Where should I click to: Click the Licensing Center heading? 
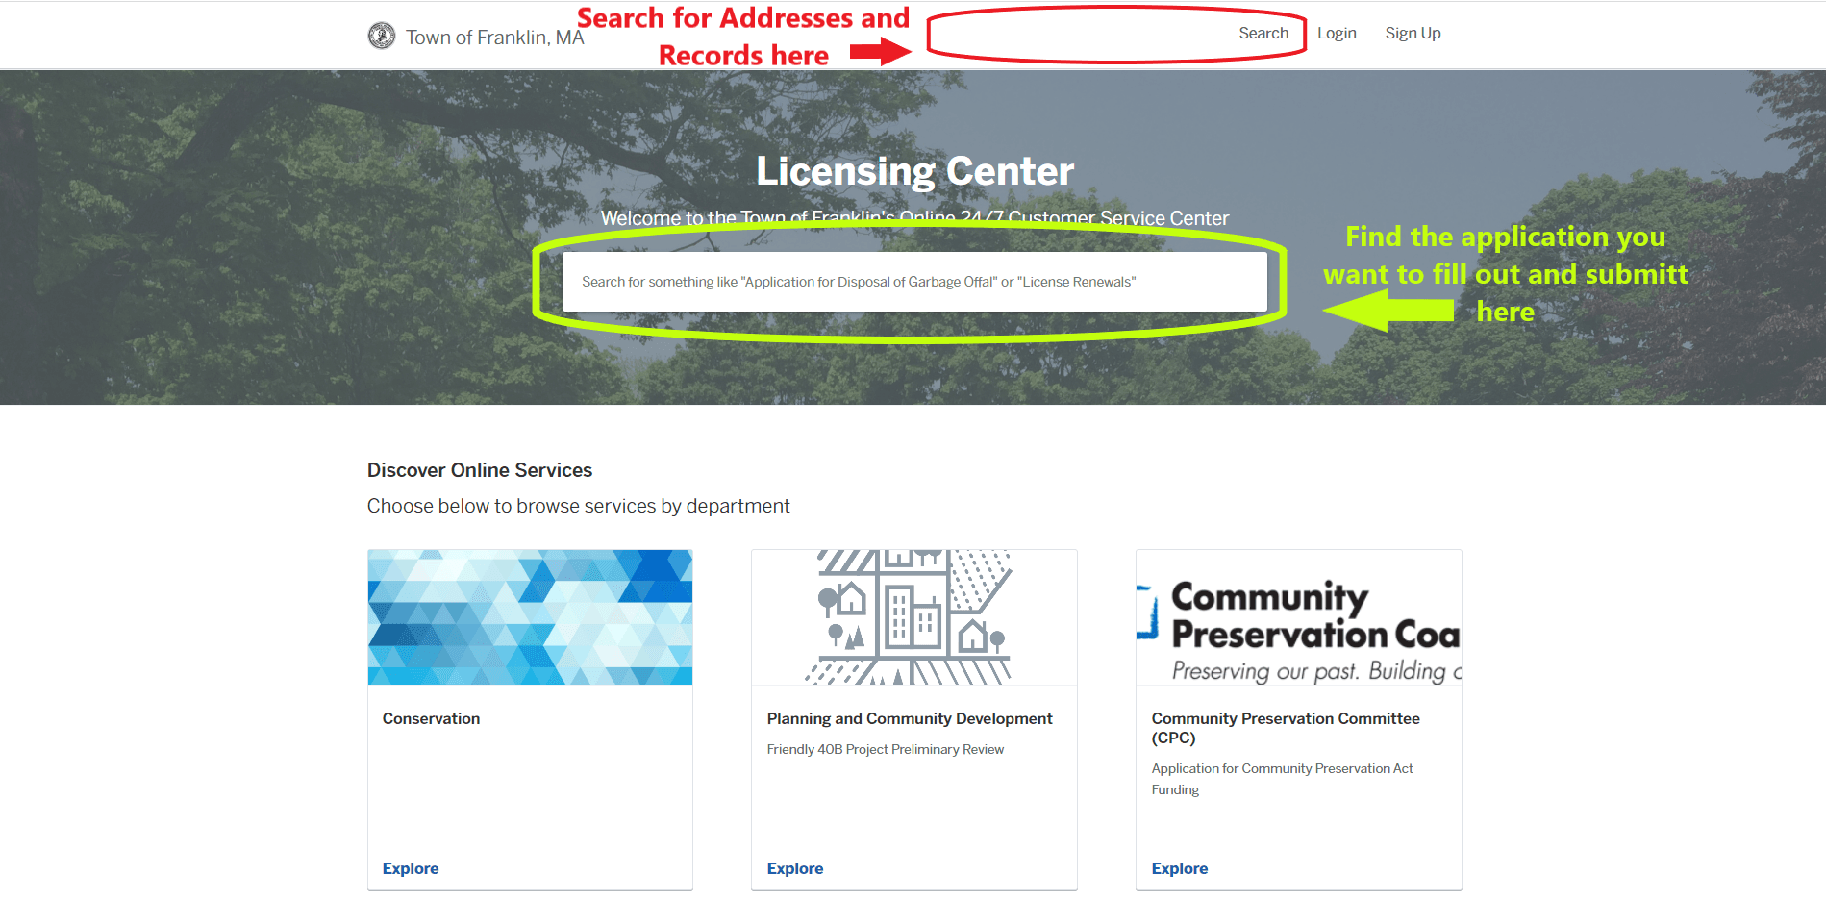point(914,171)
